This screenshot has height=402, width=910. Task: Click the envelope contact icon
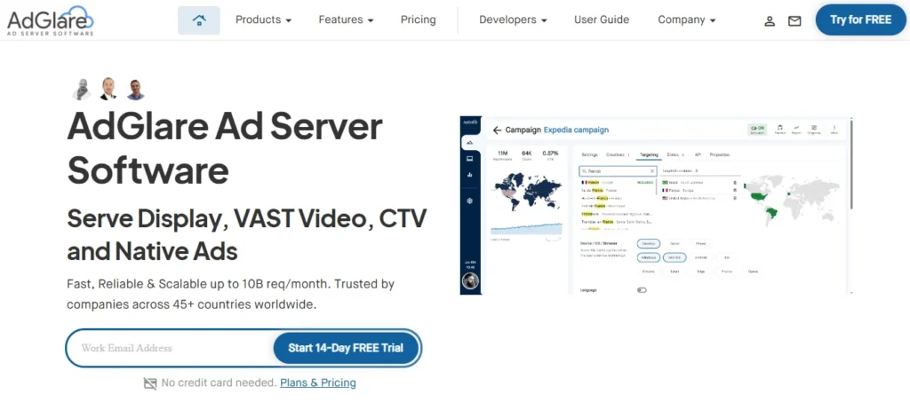(x=794, y=20)
